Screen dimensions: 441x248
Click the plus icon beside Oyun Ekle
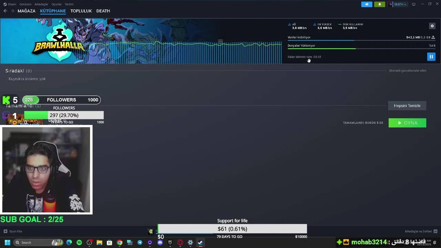coord(5,231)
